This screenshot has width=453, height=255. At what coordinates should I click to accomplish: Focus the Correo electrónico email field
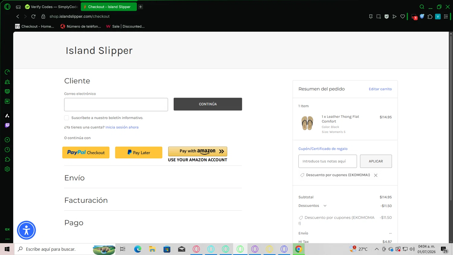tap(116, 105)
